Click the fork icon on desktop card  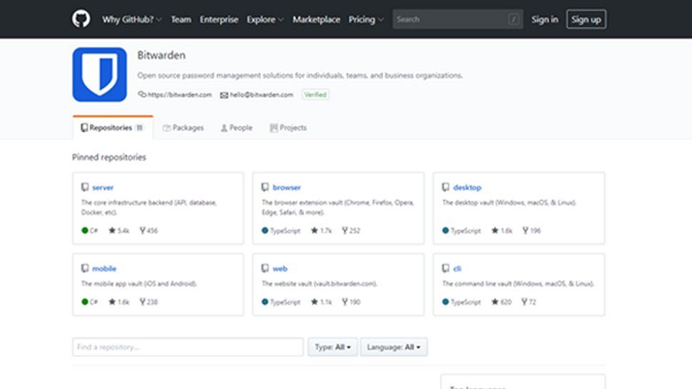point(525,230)
